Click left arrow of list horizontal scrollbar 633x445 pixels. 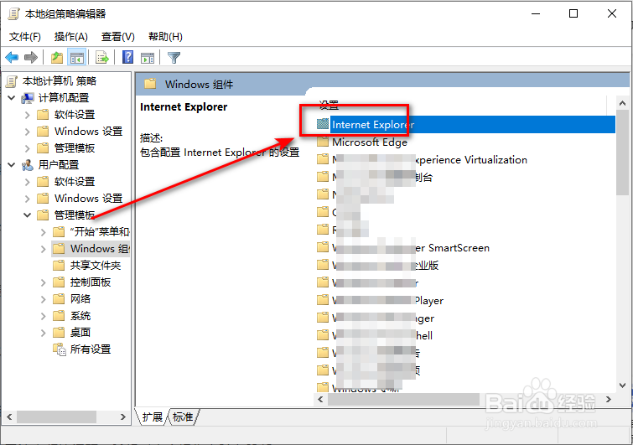320,400
